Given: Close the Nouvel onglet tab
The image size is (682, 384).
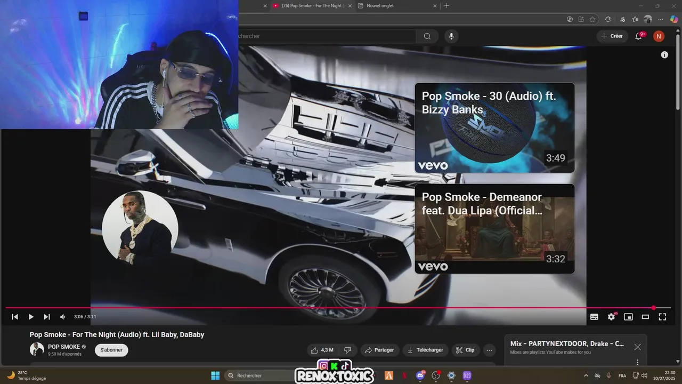Looking at the screenshot, I should click(x=435, y=6).
